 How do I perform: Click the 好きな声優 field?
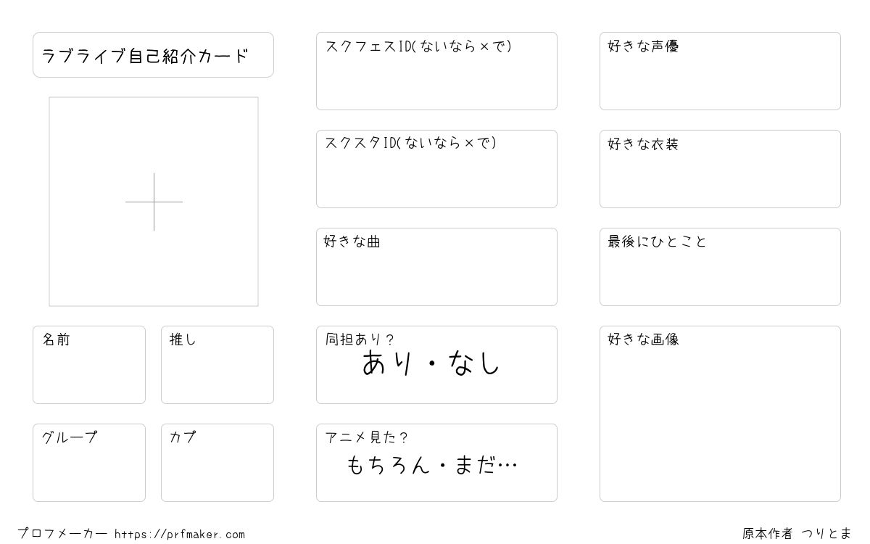[720, 71]
